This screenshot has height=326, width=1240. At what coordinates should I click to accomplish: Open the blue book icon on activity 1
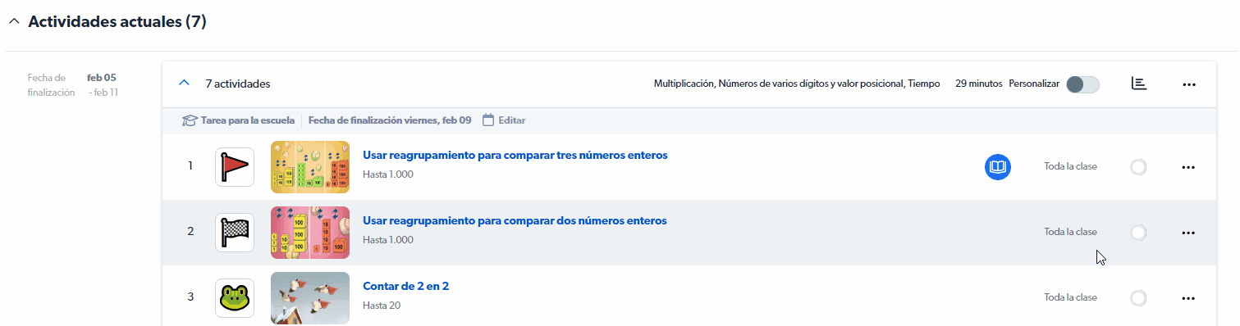pyautogui.click(x=998, y=167)
